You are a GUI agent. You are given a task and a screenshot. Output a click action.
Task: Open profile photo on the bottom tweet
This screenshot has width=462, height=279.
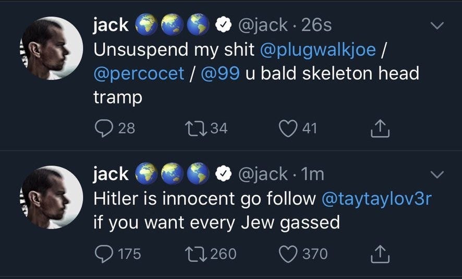click(x=51, y=197)
